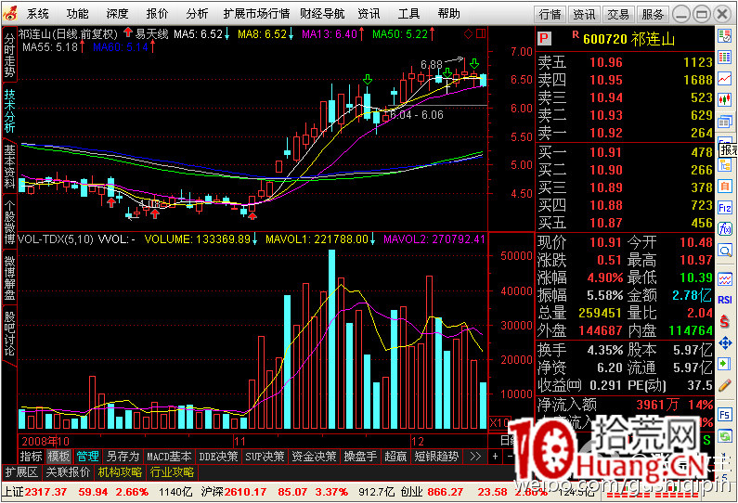
Task: Open the multi-window layout icon
Action: coord(725,122)
